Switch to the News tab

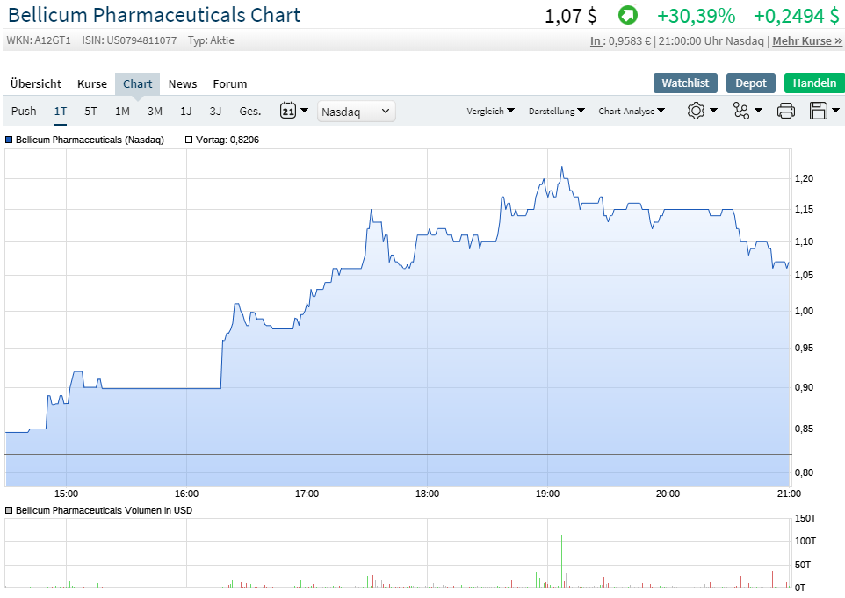(182, 83)
